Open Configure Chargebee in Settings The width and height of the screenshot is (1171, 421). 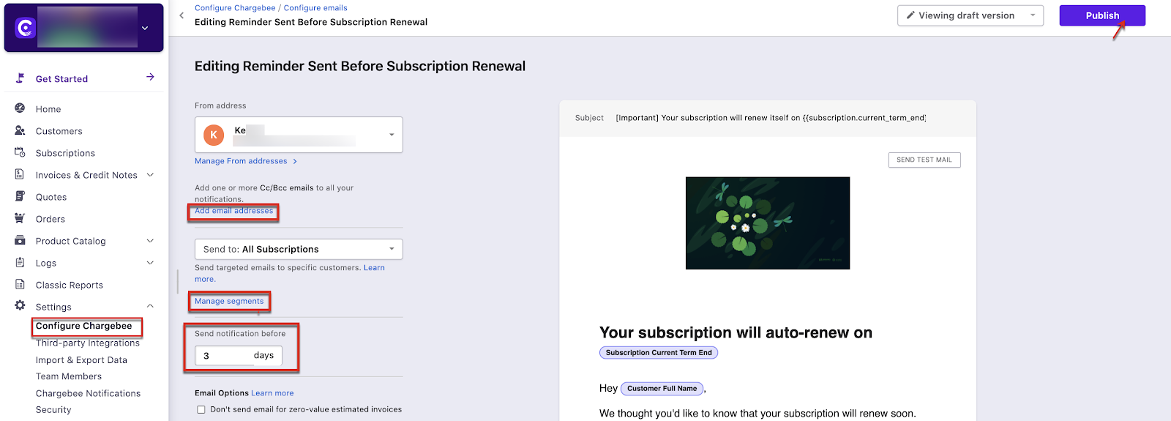(84, 326)
